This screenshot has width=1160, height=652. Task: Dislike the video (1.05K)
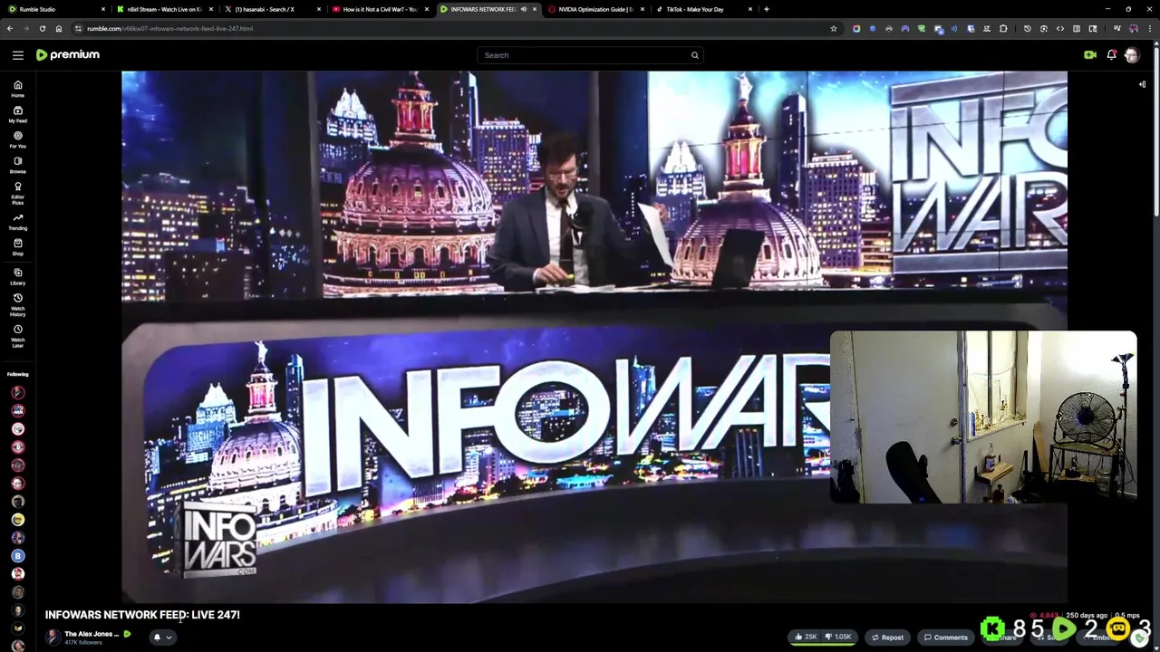838,637
